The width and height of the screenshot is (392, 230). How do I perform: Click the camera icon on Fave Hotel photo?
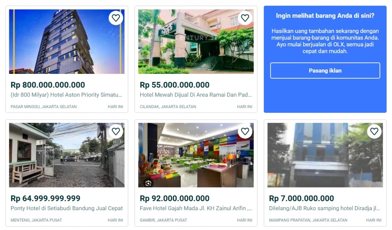pyautogui.click(x=148, y=183)
